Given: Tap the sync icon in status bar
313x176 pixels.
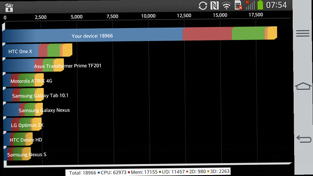Looking at the screenshot, I should click(203, 6).
